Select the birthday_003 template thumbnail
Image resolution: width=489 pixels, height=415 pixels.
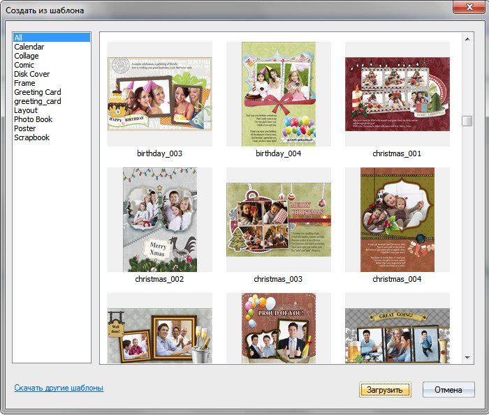tap(160, 94)
